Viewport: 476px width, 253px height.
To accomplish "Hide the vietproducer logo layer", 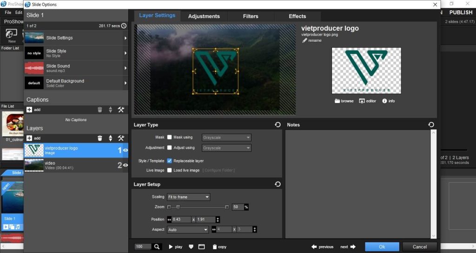I will (126, 150).
